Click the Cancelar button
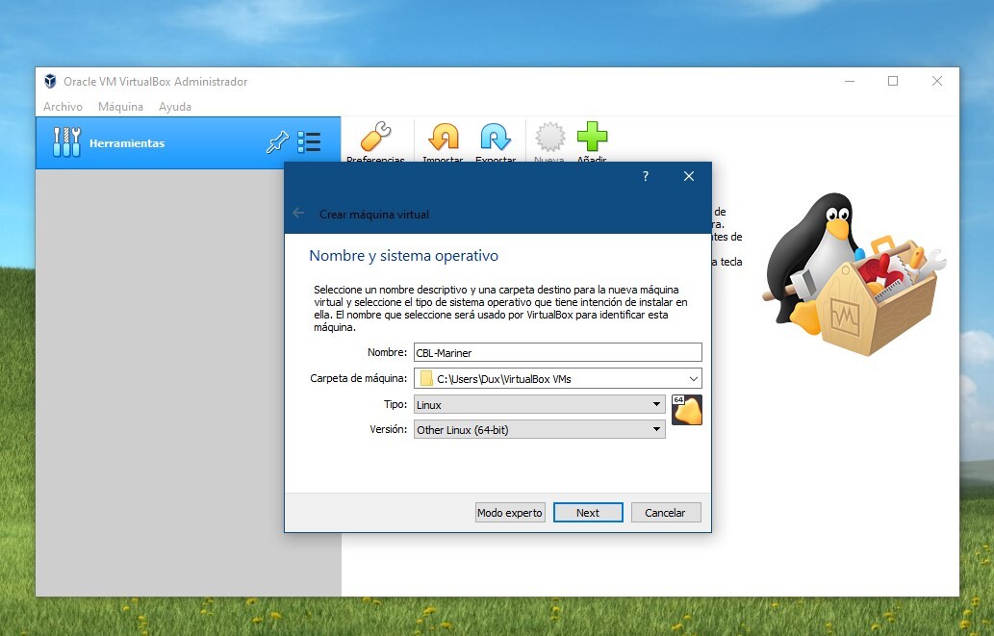The height and width of the screenshot is (636, 994). pos(665,513)
